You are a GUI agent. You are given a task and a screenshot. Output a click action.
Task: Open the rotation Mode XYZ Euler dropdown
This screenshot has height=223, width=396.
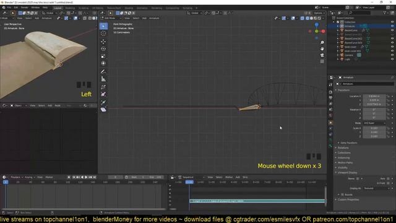click(x=374, y=123)
